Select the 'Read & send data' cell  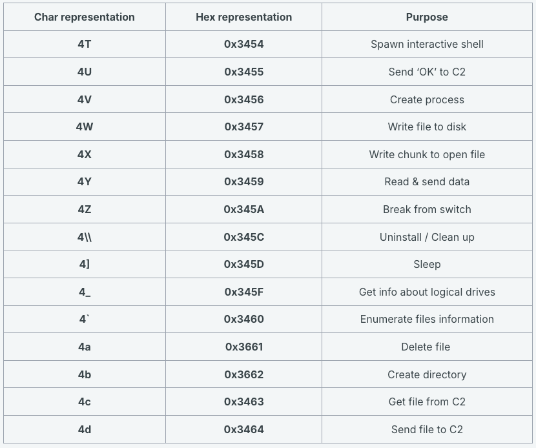(x=427, y=182)
